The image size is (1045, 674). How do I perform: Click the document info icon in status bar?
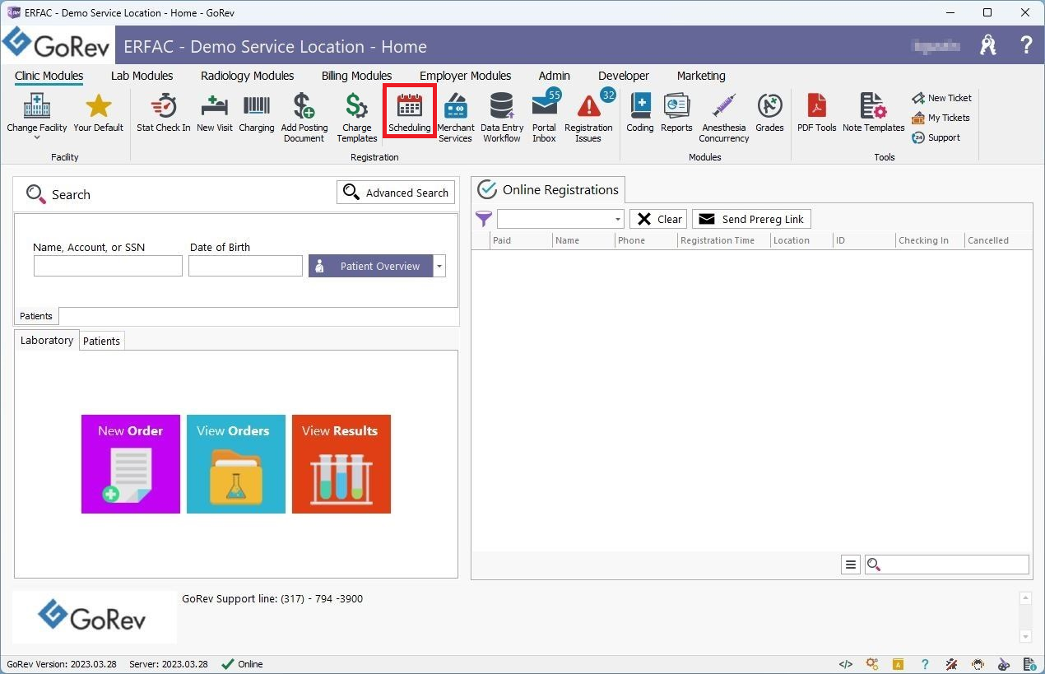click(x=1030, y=664)
